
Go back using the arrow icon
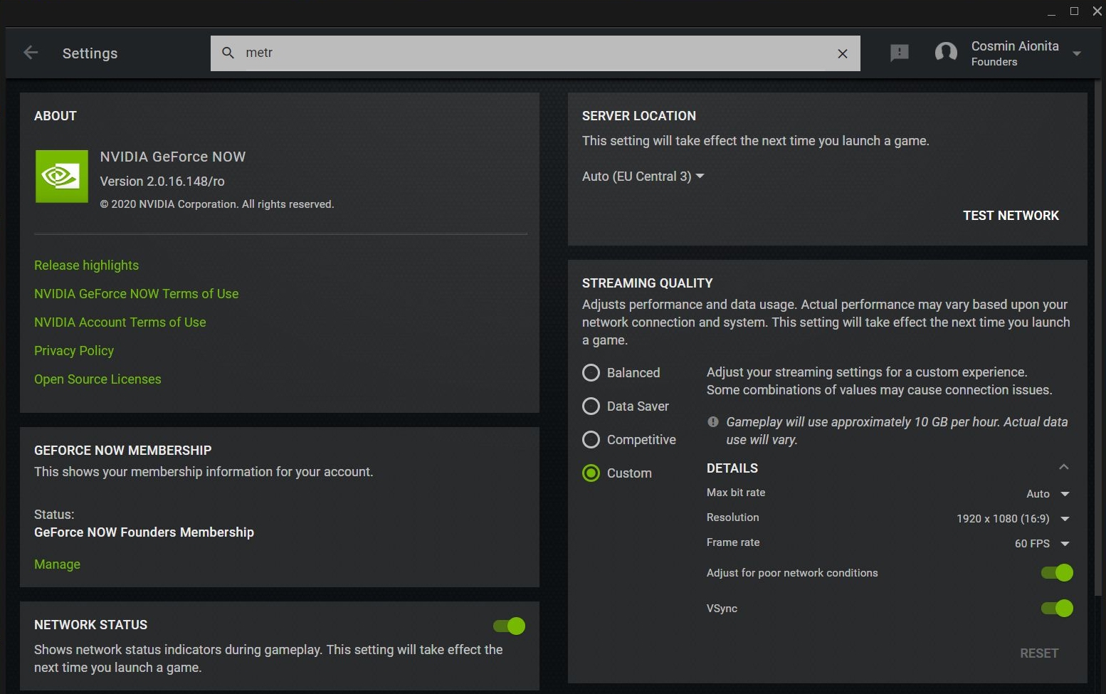pos(31,53)
